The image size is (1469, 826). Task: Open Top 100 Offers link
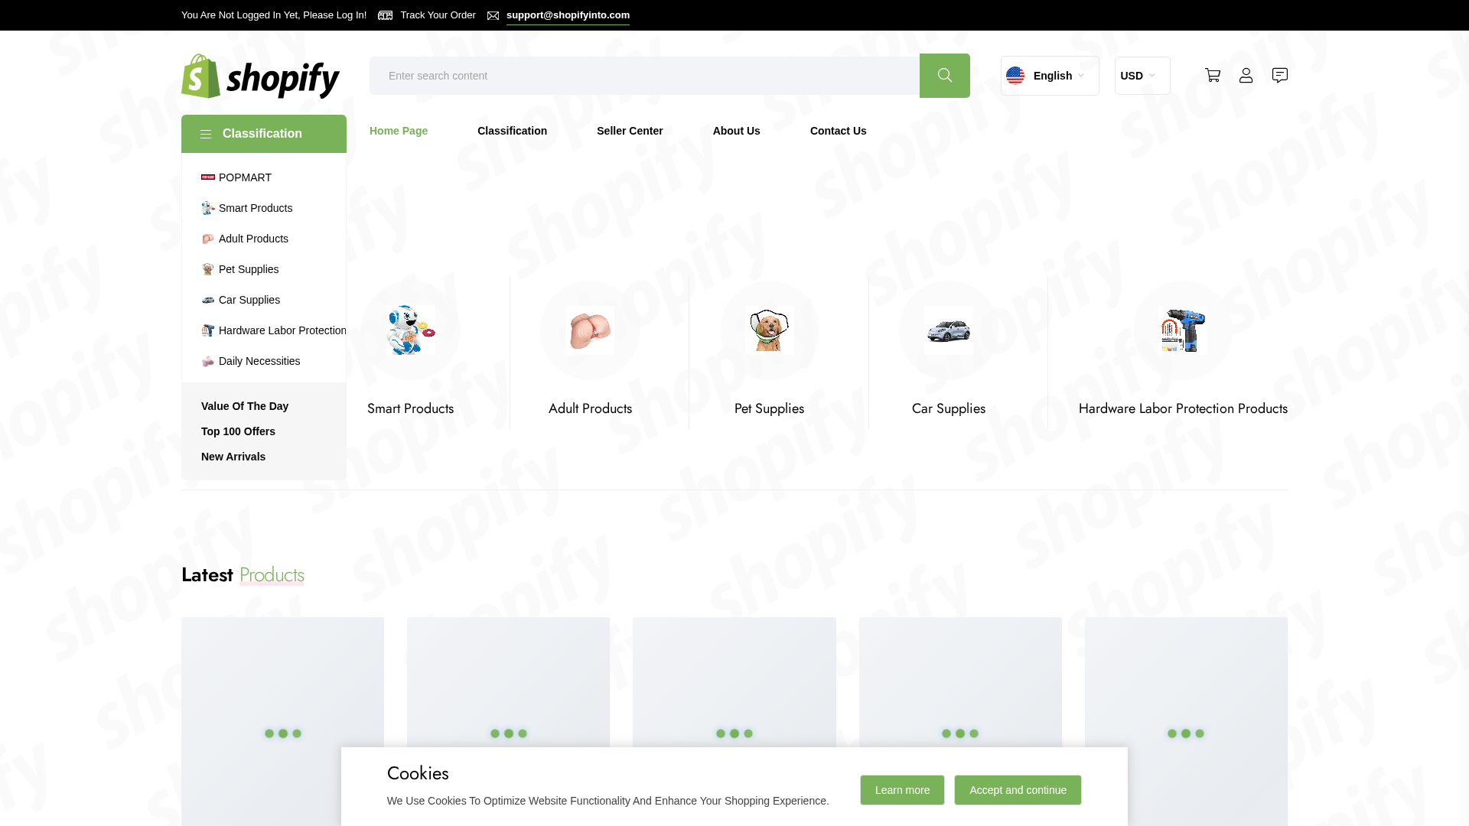coord(238,431)
